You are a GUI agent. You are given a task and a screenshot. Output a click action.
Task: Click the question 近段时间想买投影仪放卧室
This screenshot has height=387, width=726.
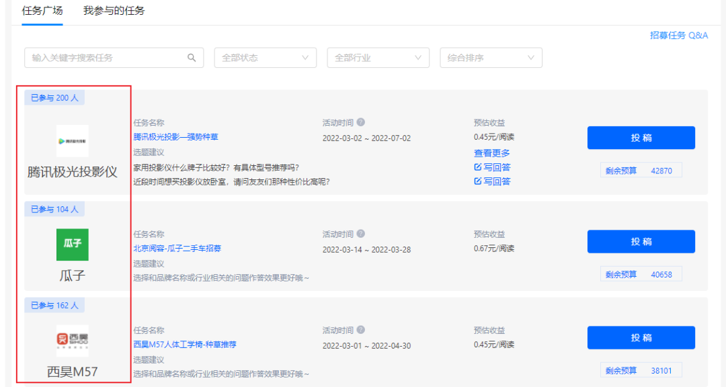pos(231,182)
